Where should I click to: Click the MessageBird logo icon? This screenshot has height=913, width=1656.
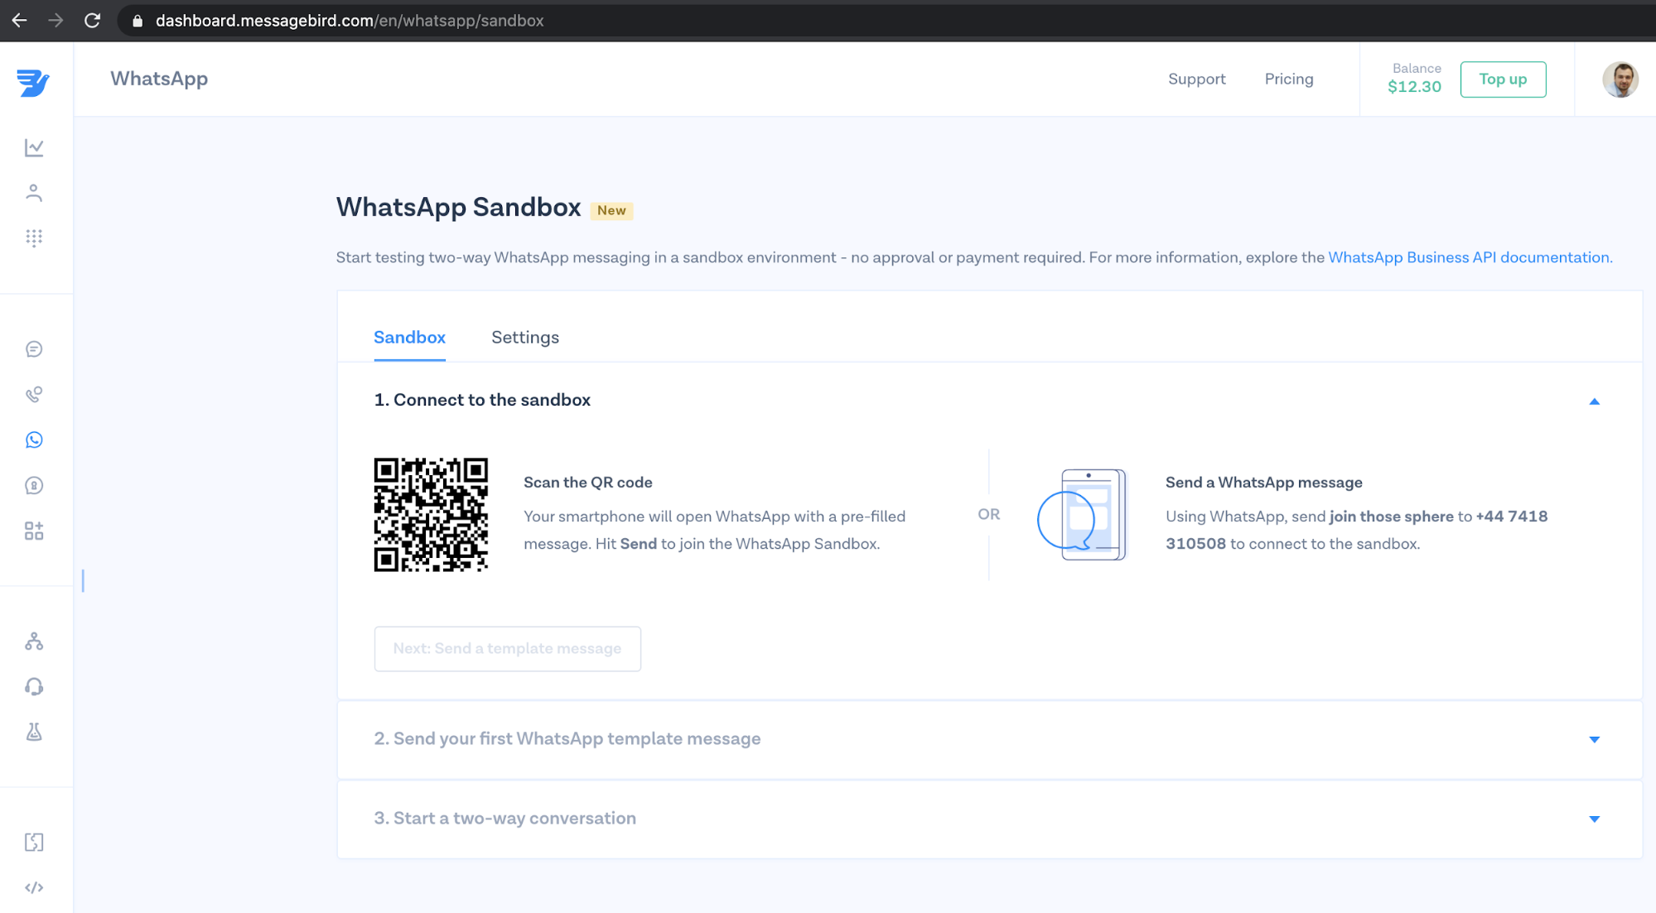pyautogui.click(x=33, y=82)
